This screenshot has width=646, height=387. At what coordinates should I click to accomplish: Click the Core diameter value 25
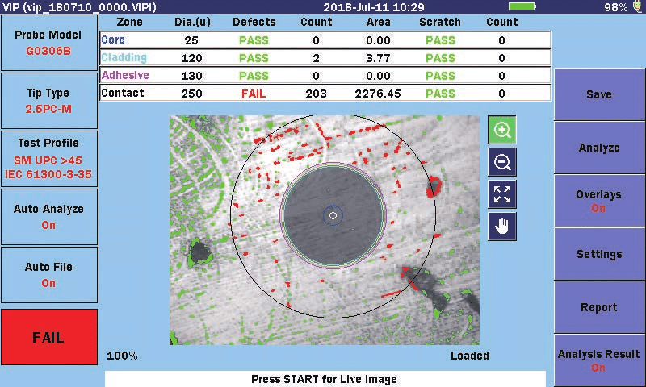(191, 40)
